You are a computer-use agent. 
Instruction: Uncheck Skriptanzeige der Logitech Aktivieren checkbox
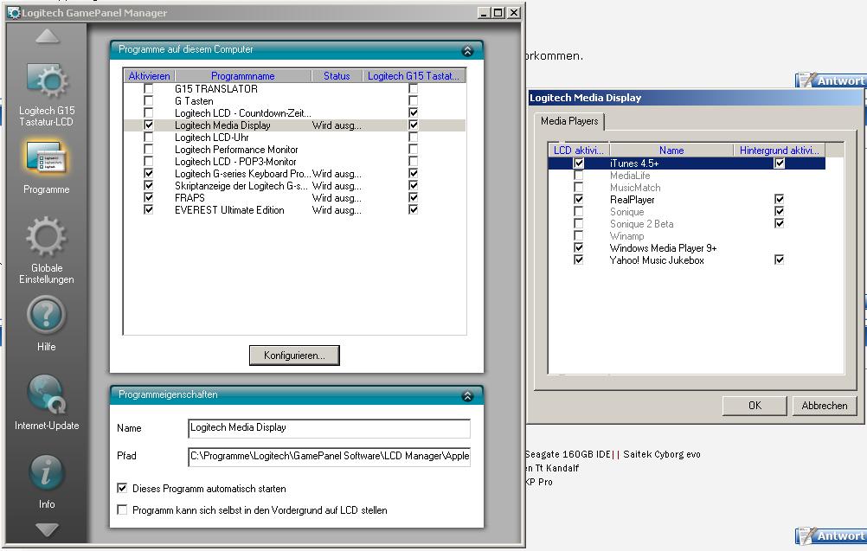pos(148,185)
